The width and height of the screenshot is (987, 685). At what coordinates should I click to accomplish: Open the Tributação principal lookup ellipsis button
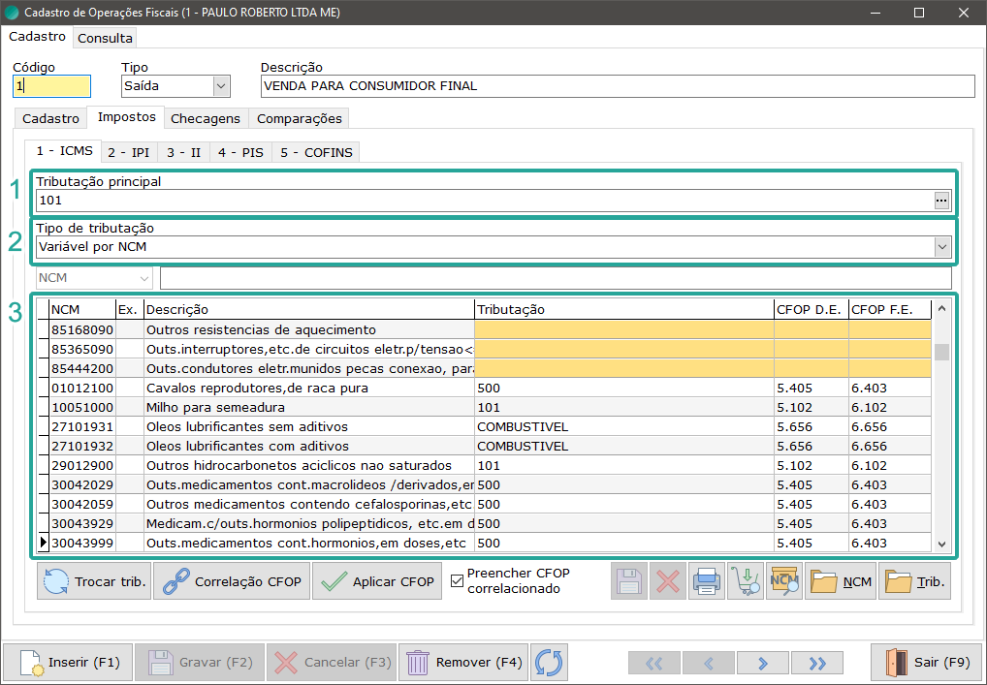point(940,201)
